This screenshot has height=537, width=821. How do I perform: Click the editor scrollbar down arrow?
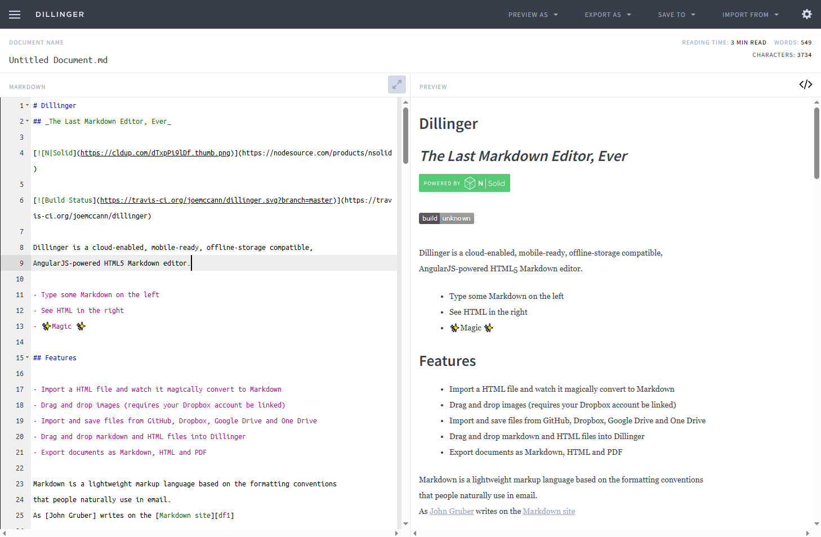(x=405, y=523)
